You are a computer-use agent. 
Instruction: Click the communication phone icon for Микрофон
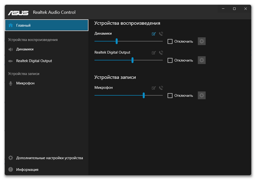161,88
